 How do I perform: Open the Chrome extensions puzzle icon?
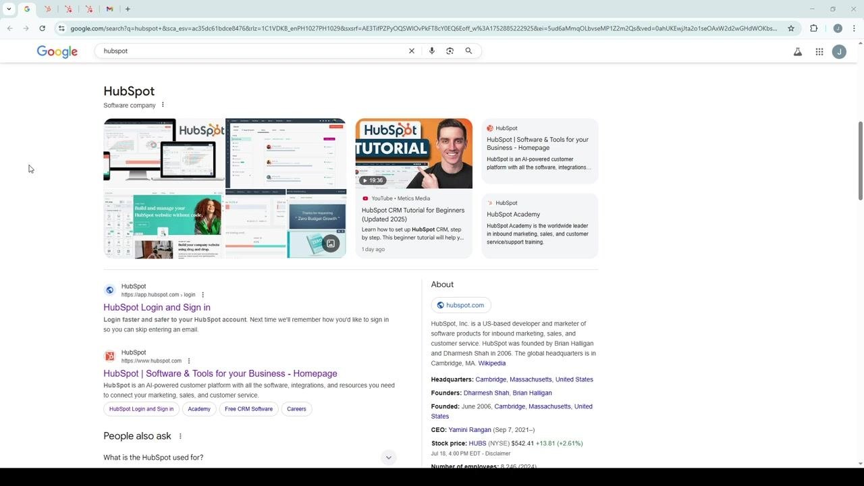[x=813, y=28]
